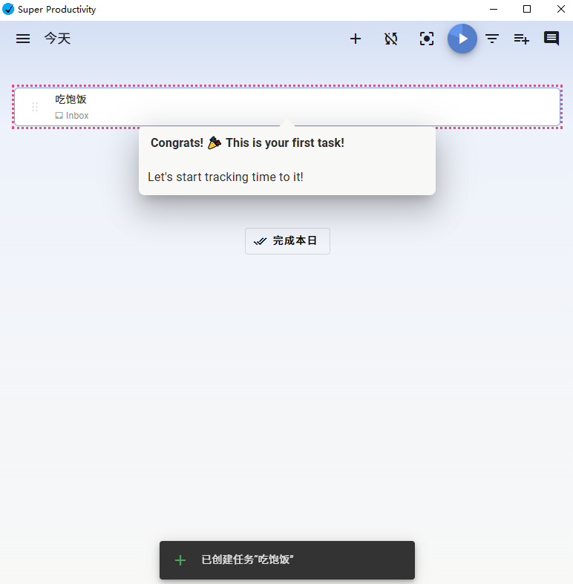Image resolution: width=573 pixels, height=584 pixels.
Task: Click the 已创建任务“吃饱饭” notification toast
Action: coord(287,560)
